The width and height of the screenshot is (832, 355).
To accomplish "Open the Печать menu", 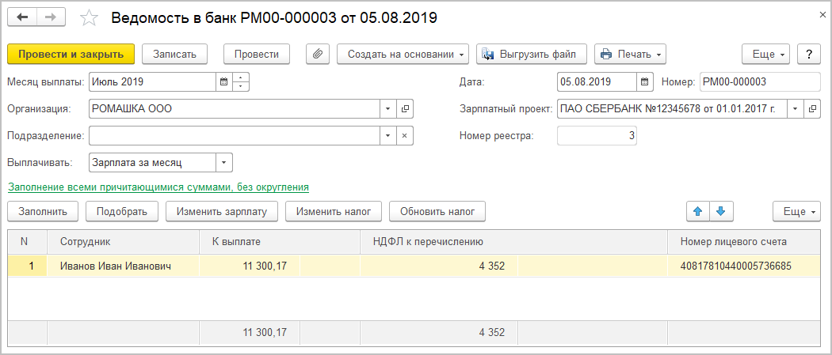I will 630,54.
